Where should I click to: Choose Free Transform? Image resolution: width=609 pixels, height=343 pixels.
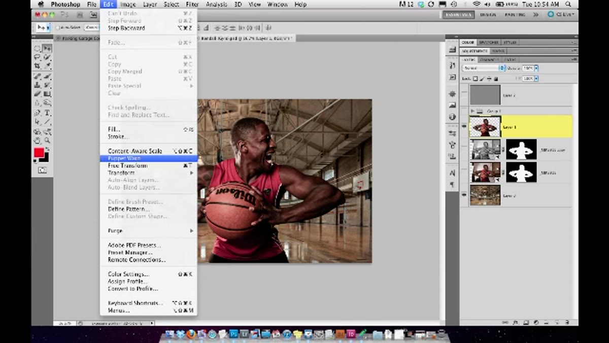click(x=148, y=166)
